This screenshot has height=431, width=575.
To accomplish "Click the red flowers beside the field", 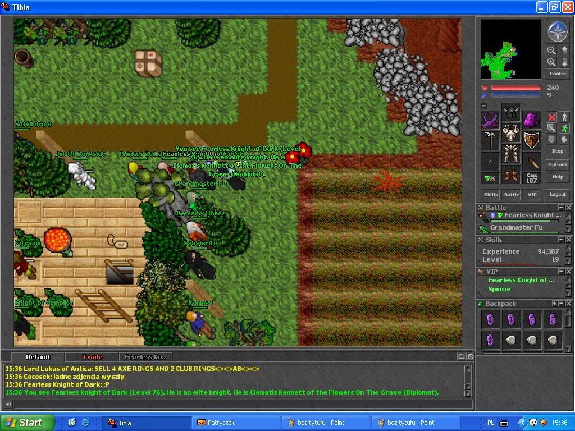I will tap(299, 154).
